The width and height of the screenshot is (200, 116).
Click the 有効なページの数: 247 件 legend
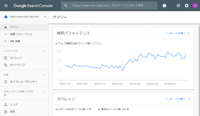tap(114, 109)
